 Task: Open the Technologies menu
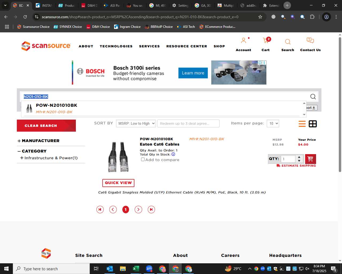pyautogui.click(x=116, y=46)
